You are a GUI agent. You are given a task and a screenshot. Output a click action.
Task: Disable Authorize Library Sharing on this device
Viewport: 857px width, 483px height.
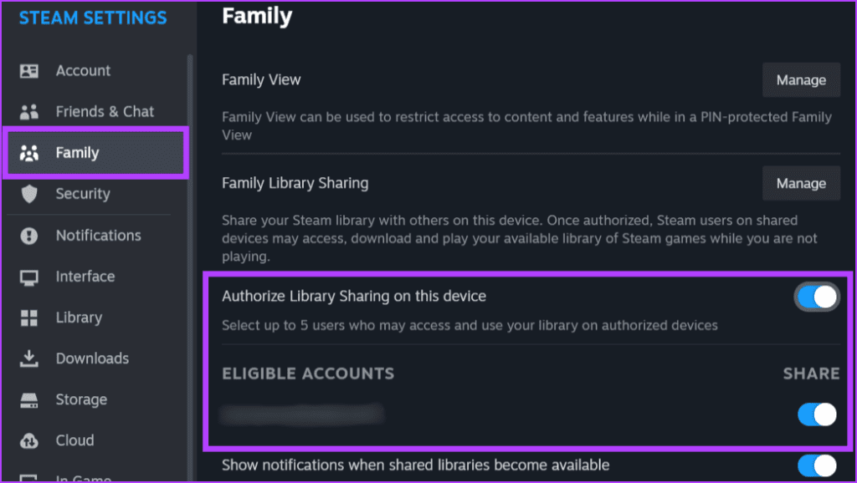point(816,296)
